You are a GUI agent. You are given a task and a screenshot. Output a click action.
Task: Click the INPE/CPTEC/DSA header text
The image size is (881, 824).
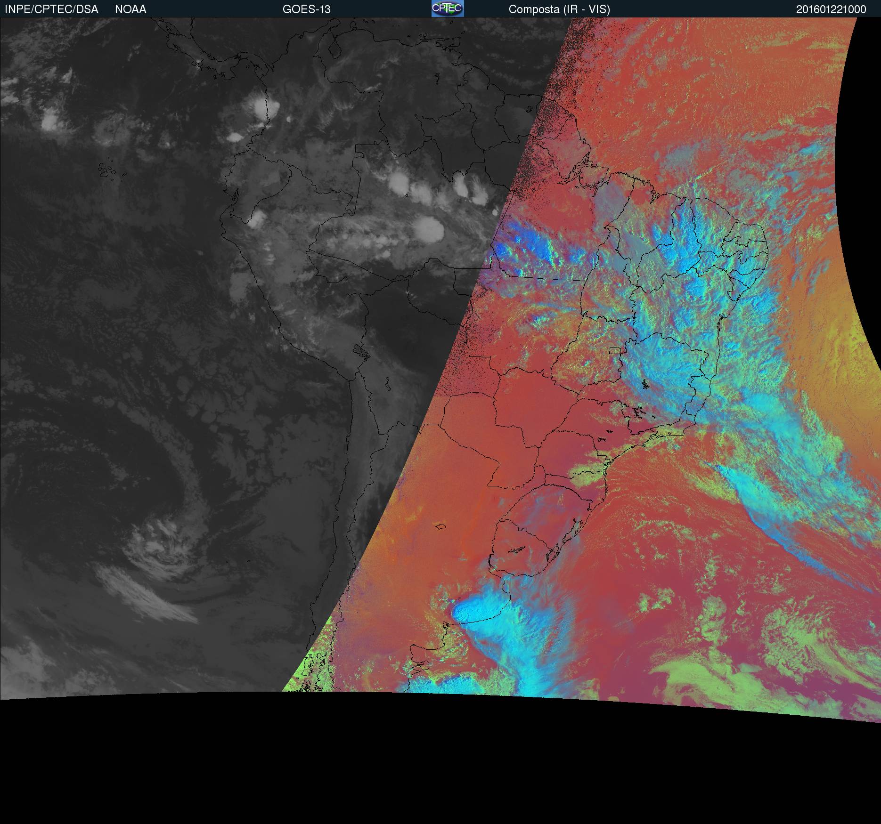[51, 9]
